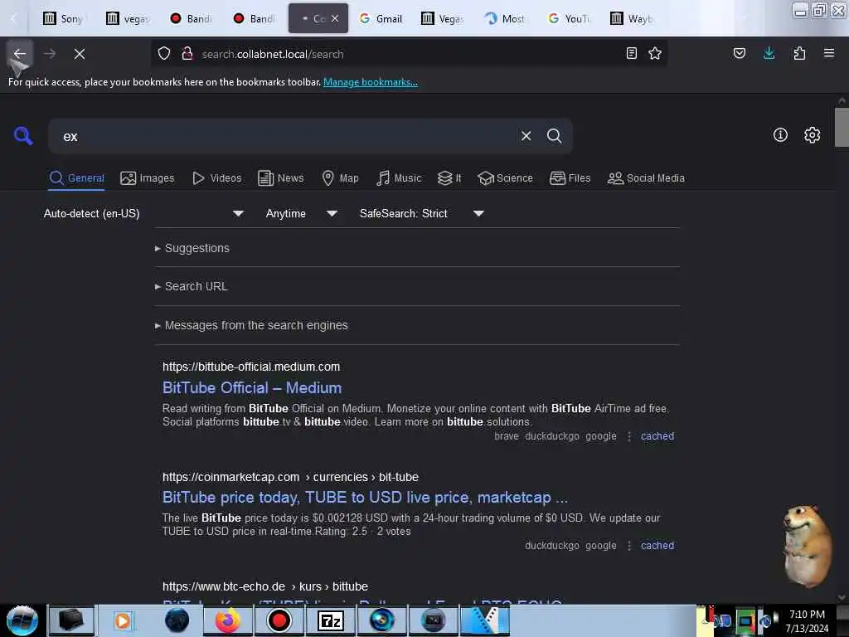Open 7-Zip from the taskbar
The width and height of the screenshot is (849, 637).
[x=330, y=620]
